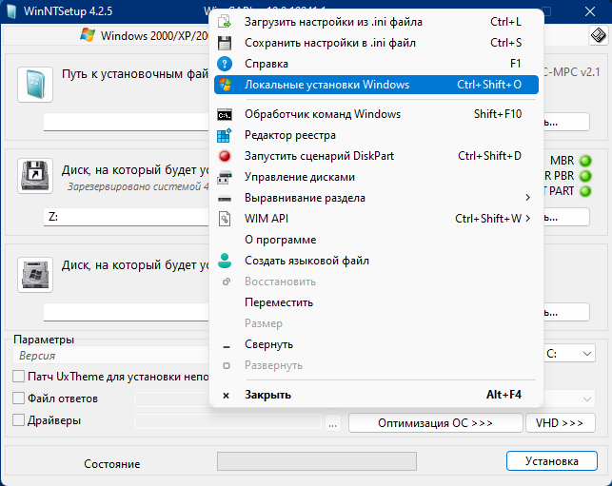Click the partition alignment drive icon

(225, 199)
